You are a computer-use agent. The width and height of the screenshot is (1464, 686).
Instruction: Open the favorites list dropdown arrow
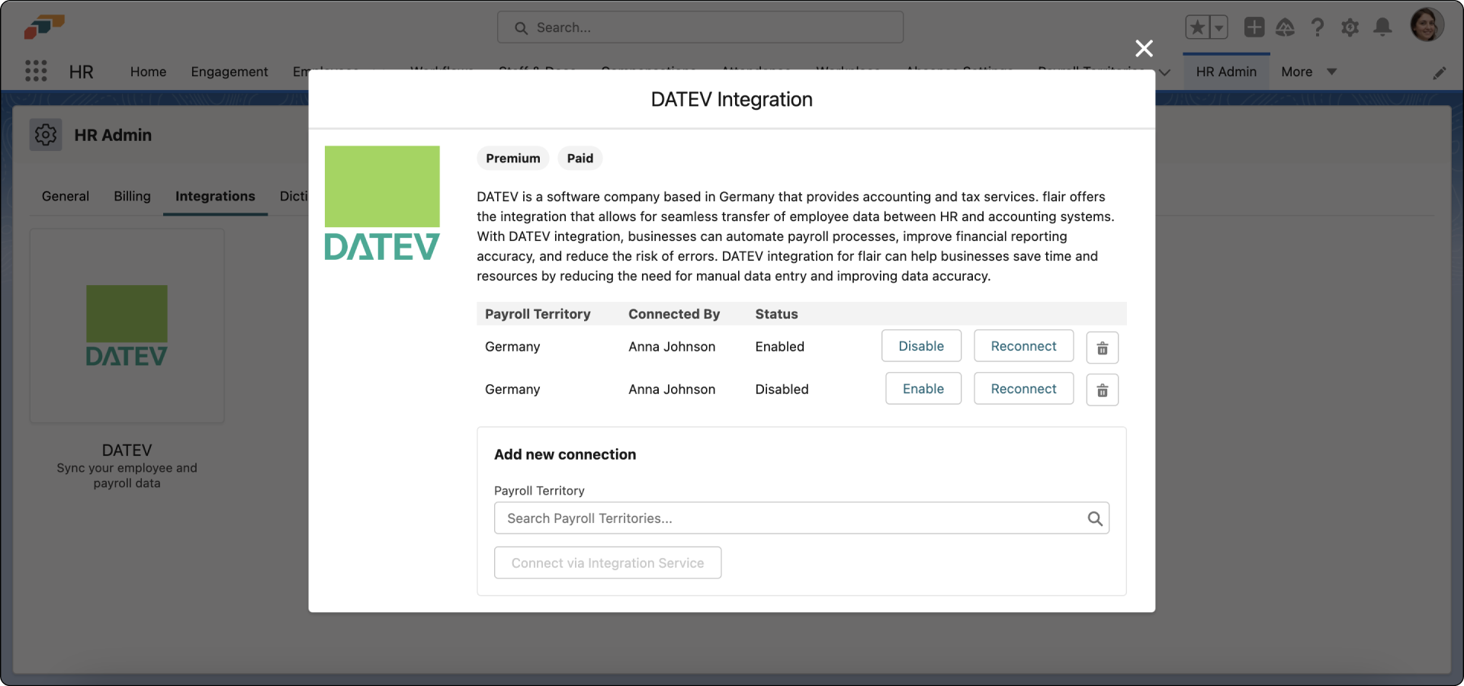(x=1218, y=26)
